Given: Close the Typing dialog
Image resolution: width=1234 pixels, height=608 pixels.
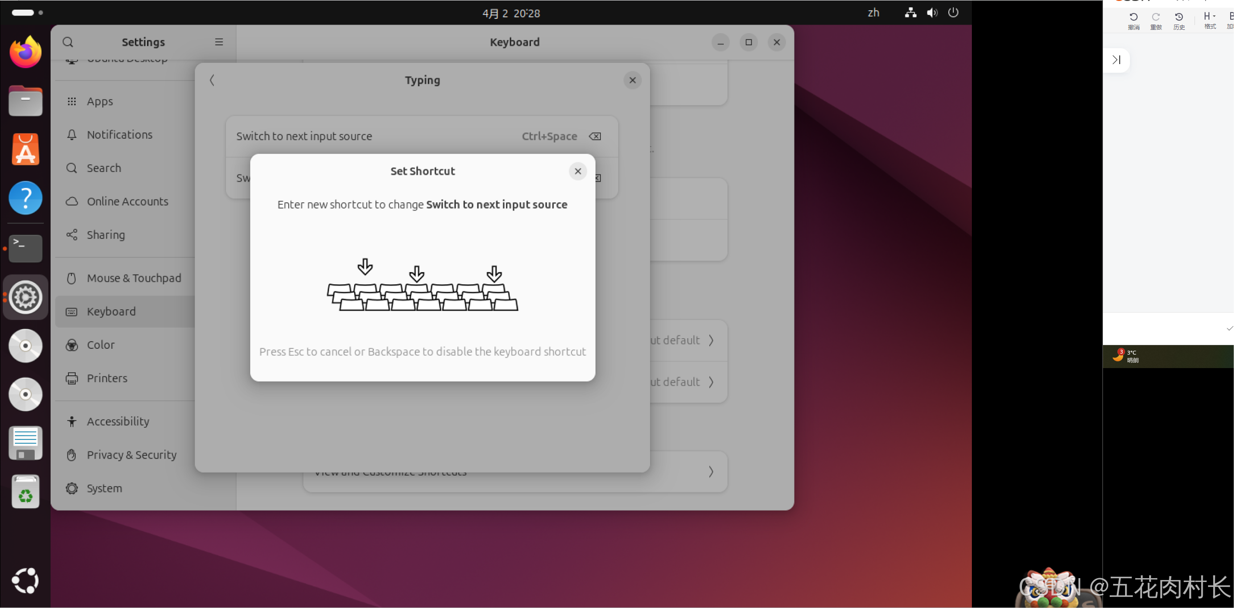Looking at the screenshot, I should (633, 80).
